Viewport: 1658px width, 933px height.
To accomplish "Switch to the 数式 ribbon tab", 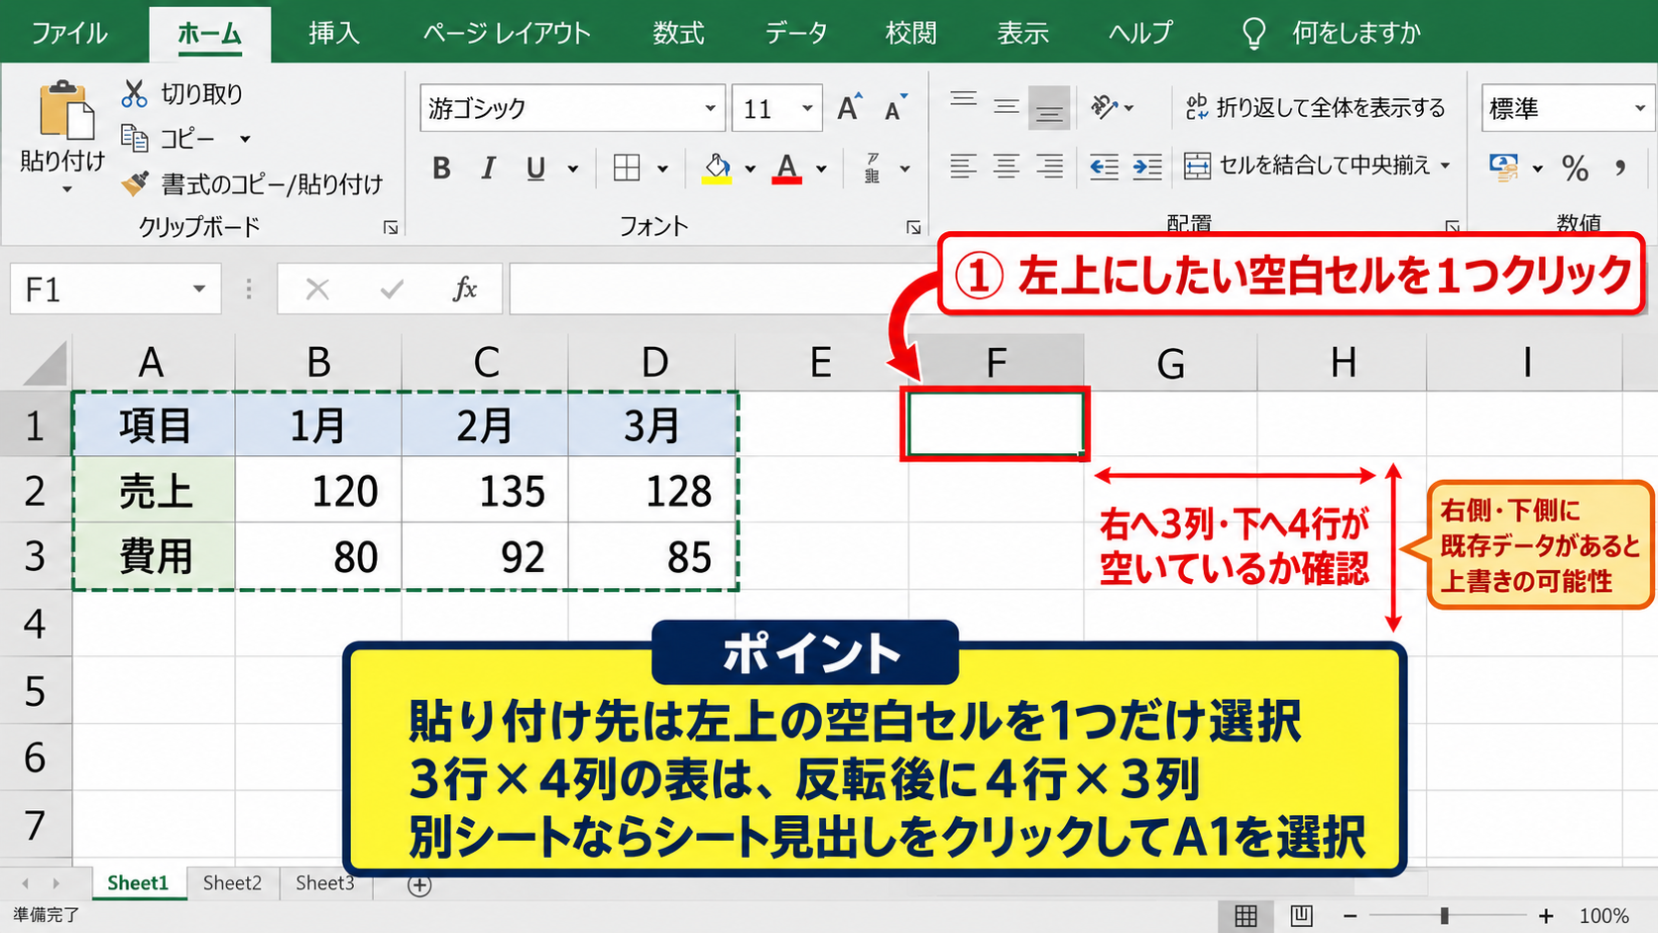I will (x=678, y=33).
